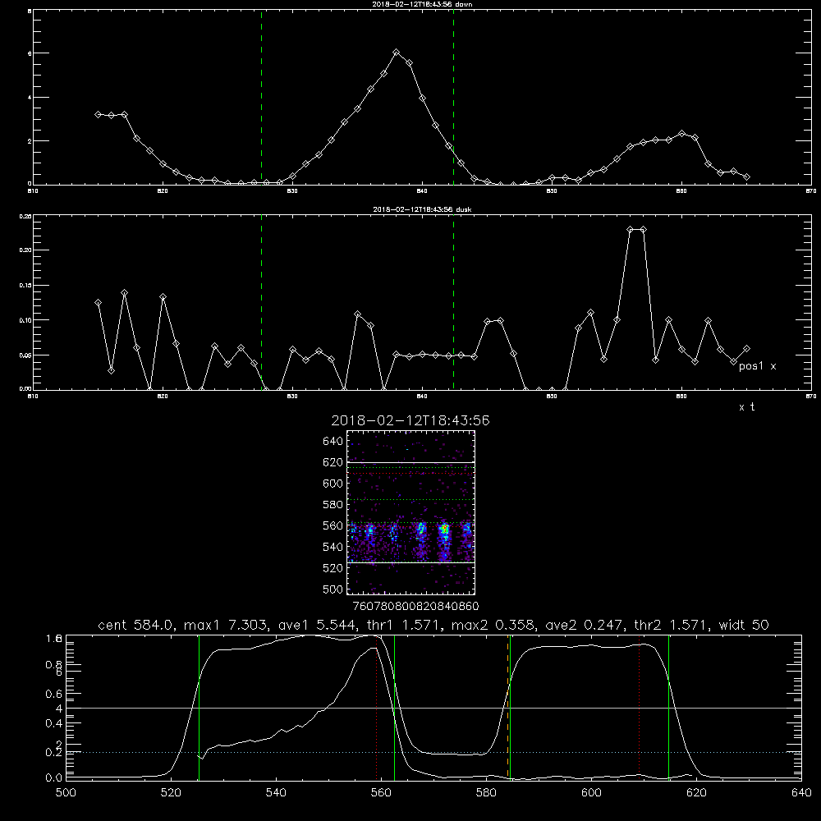Select the 'widt 50' value
Image resolution: width=821 pixels, height=821 pixels.
pos(744,625)
